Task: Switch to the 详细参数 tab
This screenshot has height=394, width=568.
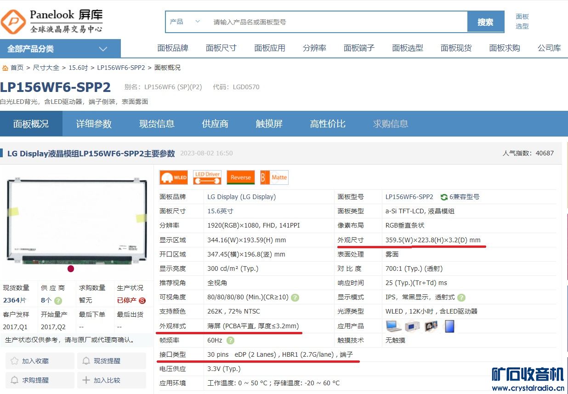Action: click(94, 124)
